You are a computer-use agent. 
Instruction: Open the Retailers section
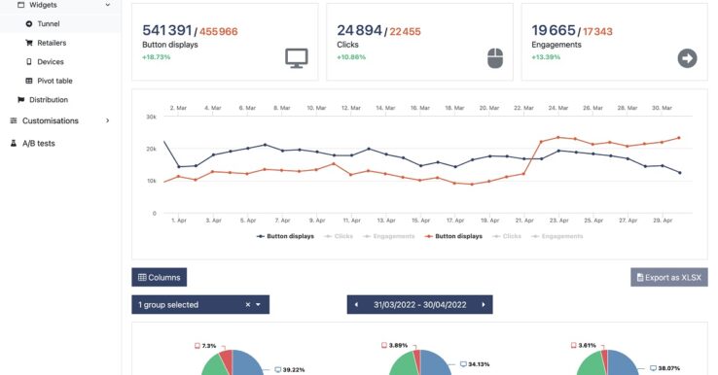click(x=52, y=43)
